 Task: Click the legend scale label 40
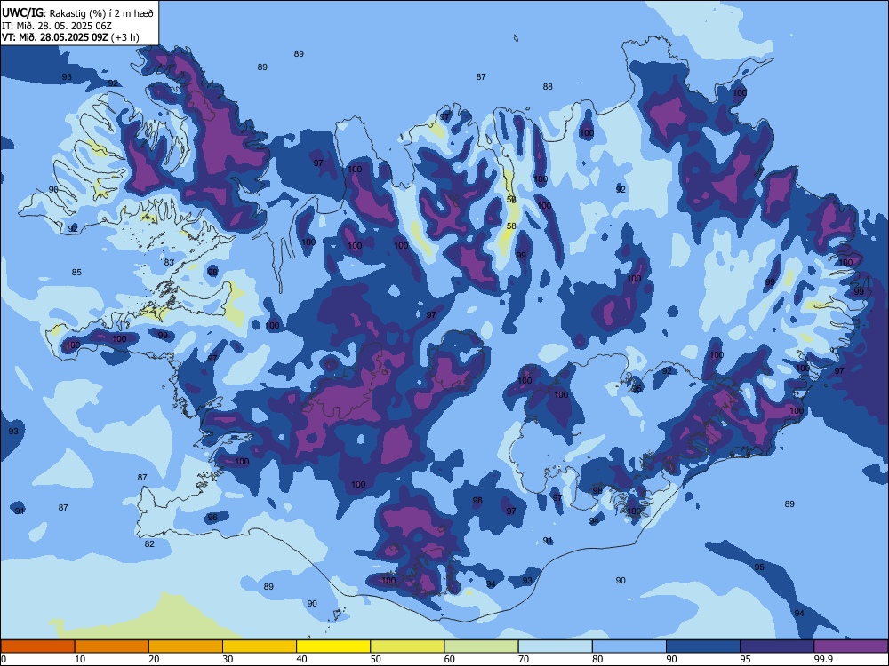[x=302, y=659]
